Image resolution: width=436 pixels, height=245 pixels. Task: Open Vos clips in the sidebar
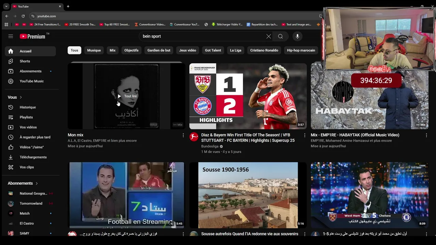pos(30,167)
